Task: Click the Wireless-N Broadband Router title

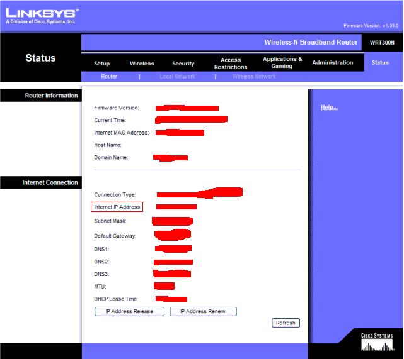Action: click(x=311, y=42)
